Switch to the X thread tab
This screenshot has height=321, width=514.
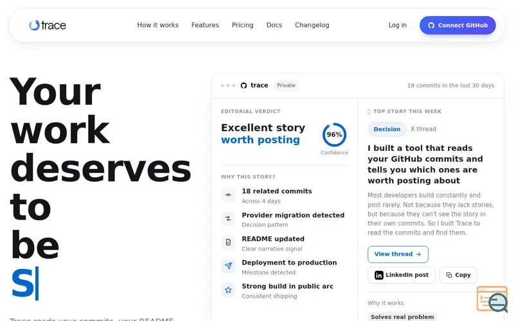point(423,129)
